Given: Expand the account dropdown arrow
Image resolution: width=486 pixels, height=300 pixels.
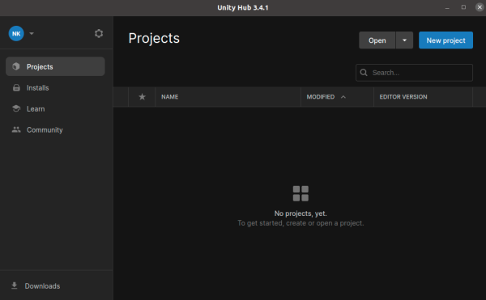Looking at the screenshot, I should pos(32,33).
